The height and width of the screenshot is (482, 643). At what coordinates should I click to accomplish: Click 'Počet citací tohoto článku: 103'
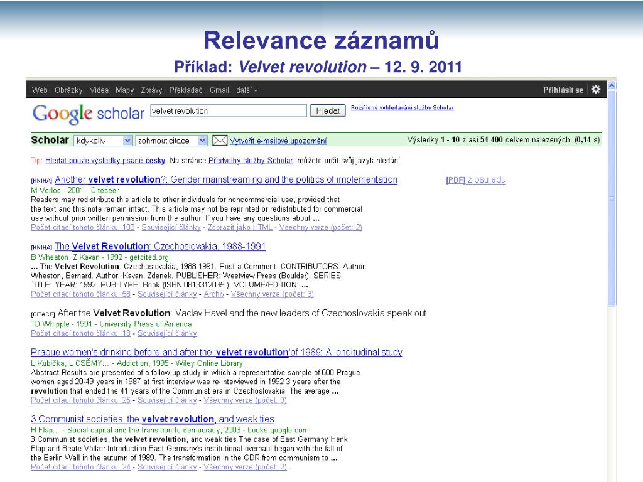(x=83, y=227)
